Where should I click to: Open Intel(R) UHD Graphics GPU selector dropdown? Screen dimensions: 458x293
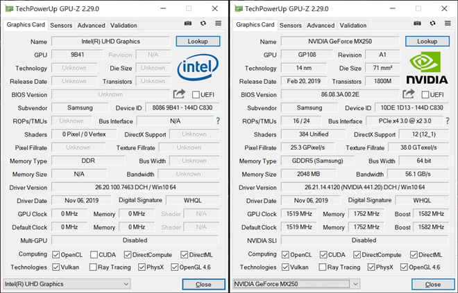pyautogui.click(x=67, y=284)
